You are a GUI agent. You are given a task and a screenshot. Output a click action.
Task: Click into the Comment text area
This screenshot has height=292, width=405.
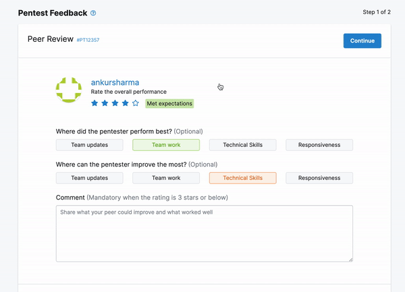pyautogui.click(x=204, y=233)
